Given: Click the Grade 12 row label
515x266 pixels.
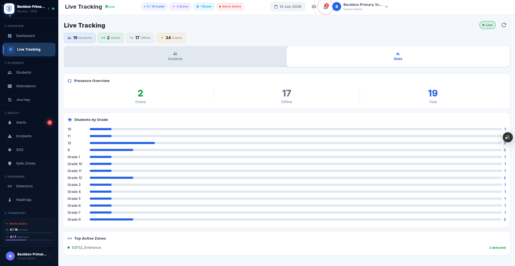Looking at the screenshot, I should pyautogui.click(x=75, y=178).
